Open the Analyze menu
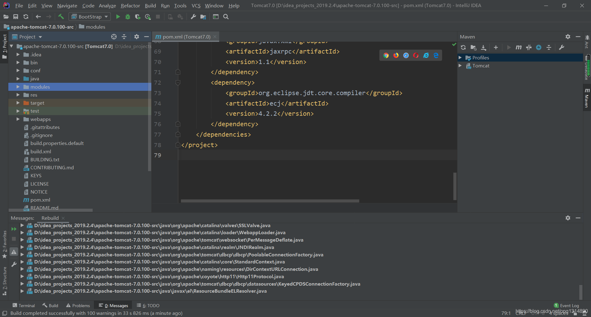Screen dimensions: 591x317 [107, 6]
